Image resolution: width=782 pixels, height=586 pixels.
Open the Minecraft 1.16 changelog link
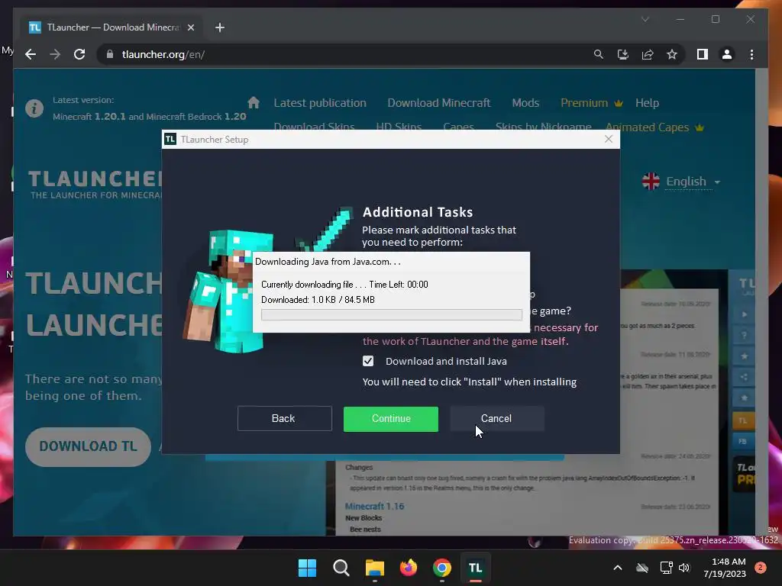tap(374, 507)
